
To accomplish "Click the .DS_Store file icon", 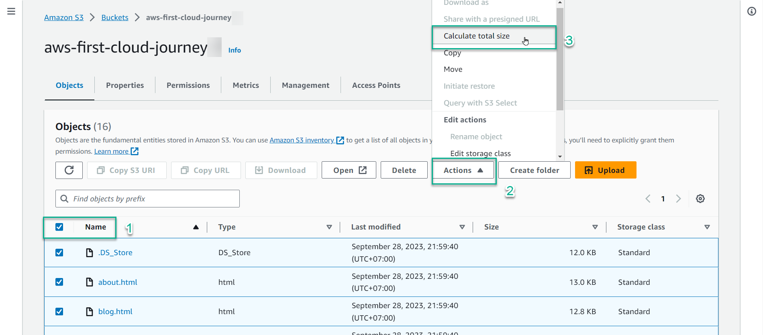I will click(90, 252).
